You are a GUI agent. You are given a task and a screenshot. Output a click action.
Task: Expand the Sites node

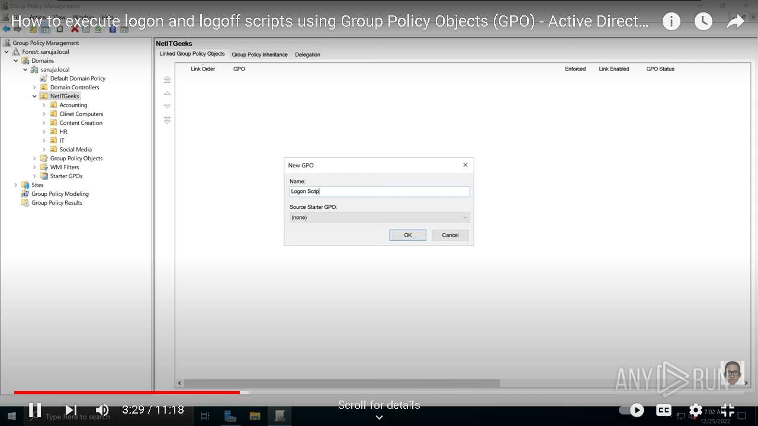pos(16,185)
